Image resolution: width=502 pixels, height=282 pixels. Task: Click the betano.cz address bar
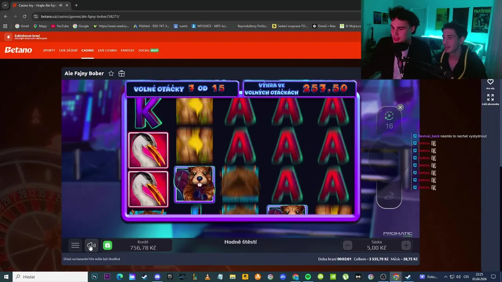point(196,16)
